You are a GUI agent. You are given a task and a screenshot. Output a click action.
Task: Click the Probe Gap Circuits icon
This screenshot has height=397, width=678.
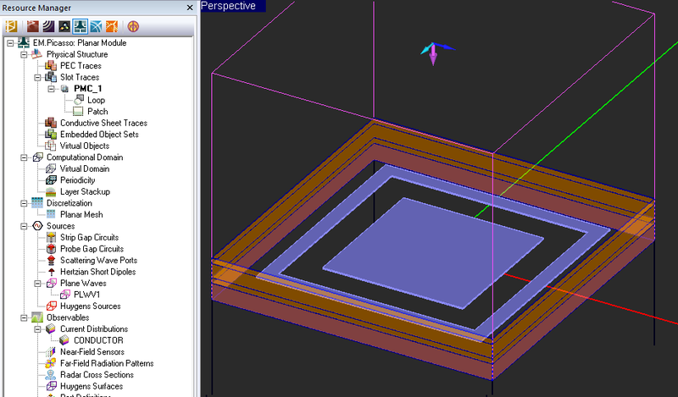coord(52,249)
